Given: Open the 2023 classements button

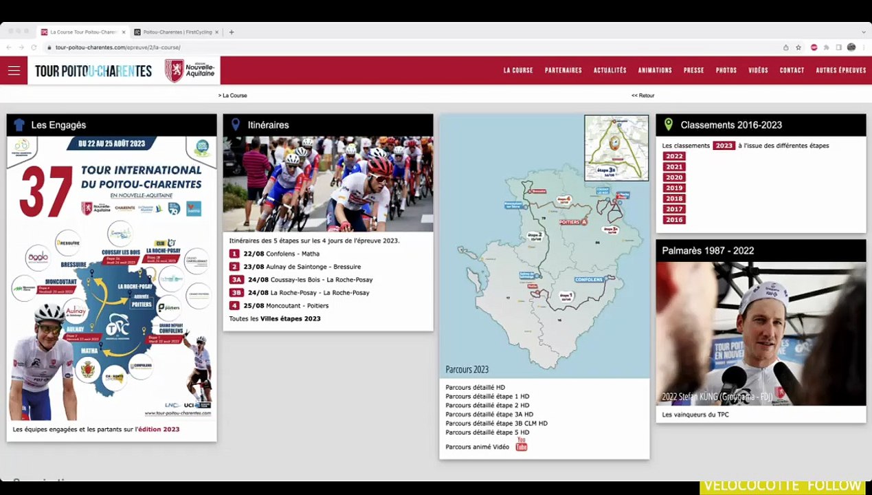Looking at the screenshot, I should (x=724, y=145).
